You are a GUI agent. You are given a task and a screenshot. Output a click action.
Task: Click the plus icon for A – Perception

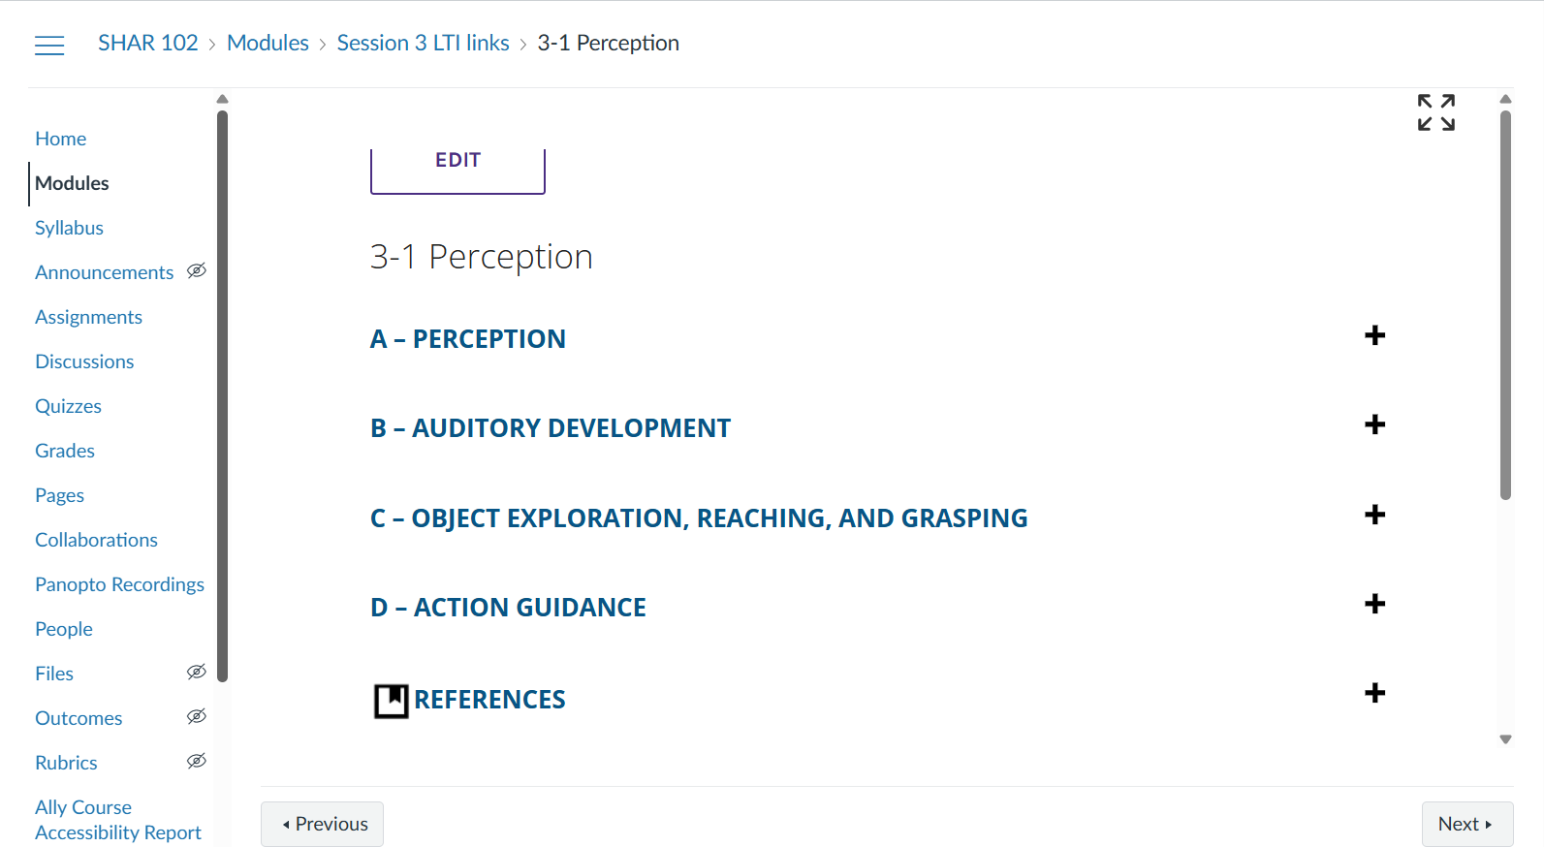coord(1374,336)
